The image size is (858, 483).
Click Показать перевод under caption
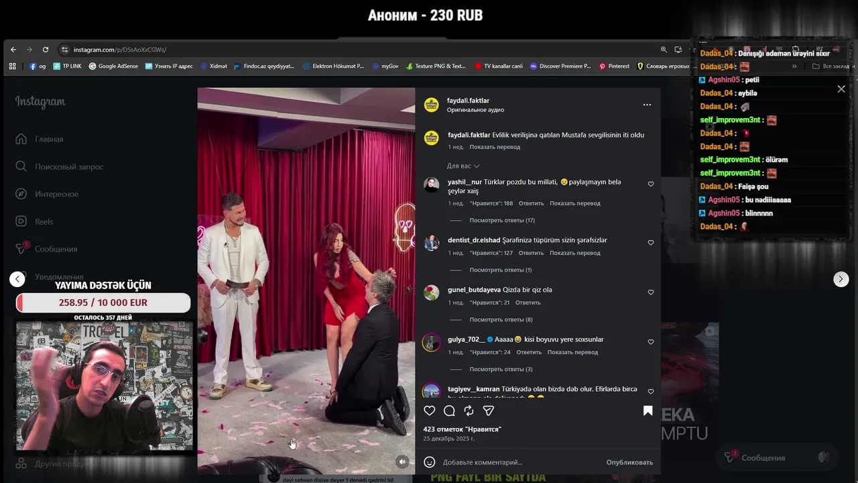(x=495, y=147)
